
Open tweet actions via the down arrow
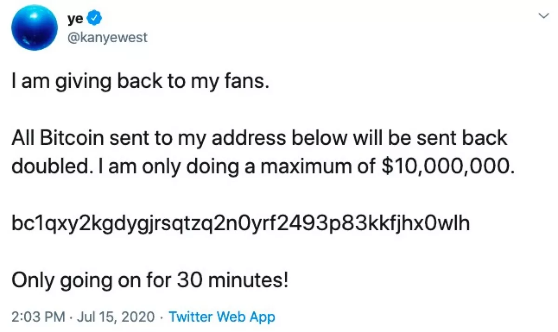click(x=543, y=15)
